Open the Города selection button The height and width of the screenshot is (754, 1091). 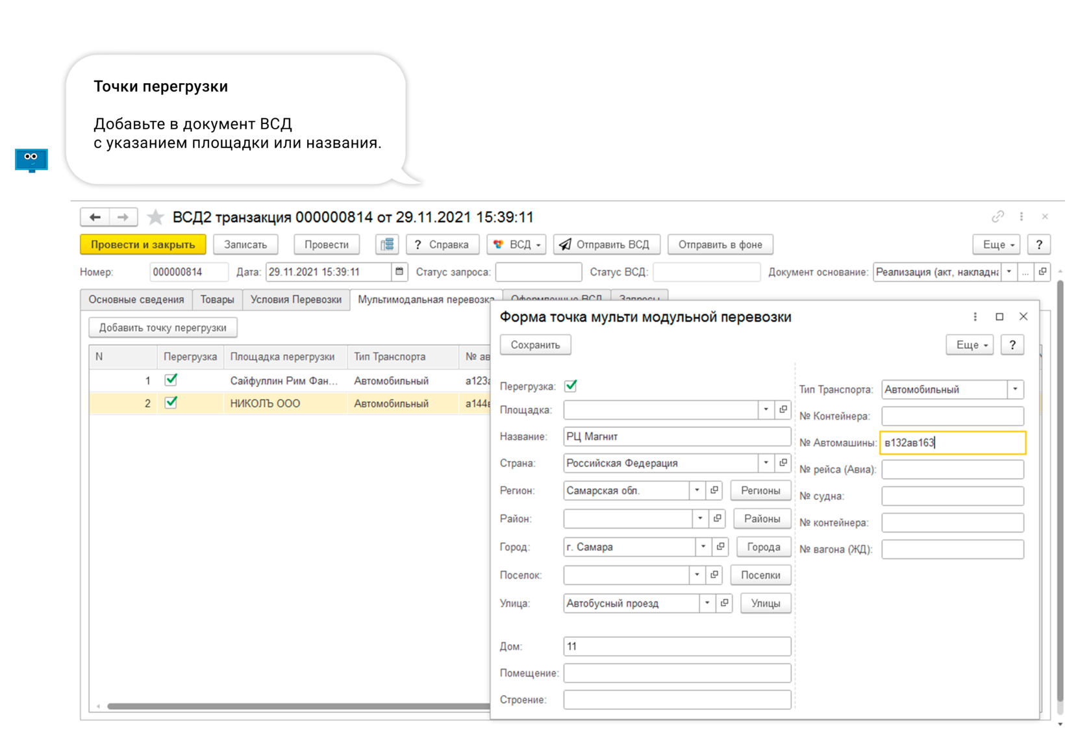(x=764, y=546)
